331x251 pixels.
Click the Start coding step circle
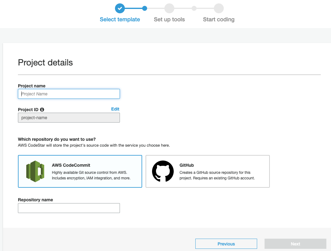click(219, 8)
